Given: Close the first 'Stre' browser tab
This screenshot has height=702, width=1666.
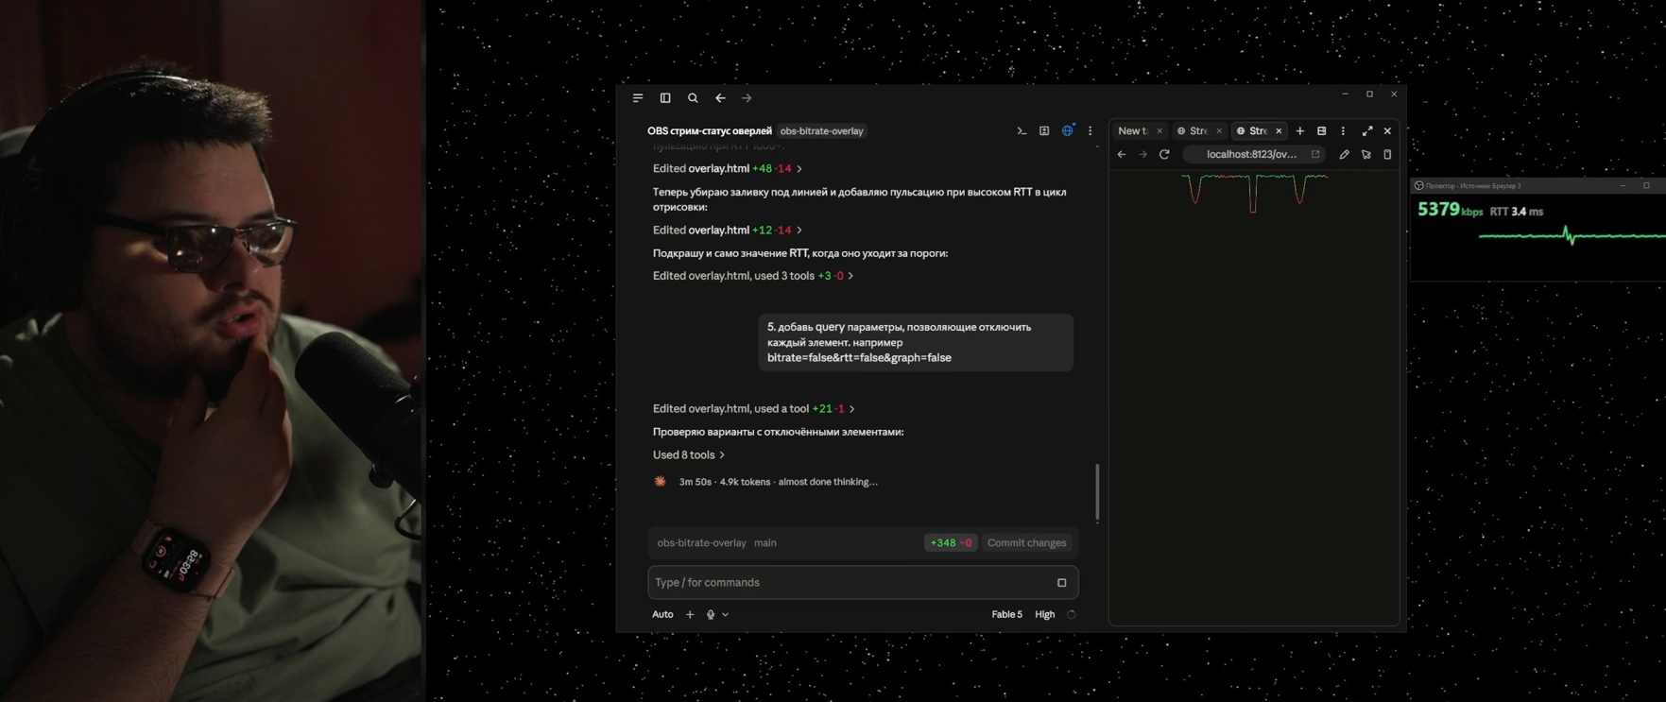Looking at the screenshot, I should 1219,131.
